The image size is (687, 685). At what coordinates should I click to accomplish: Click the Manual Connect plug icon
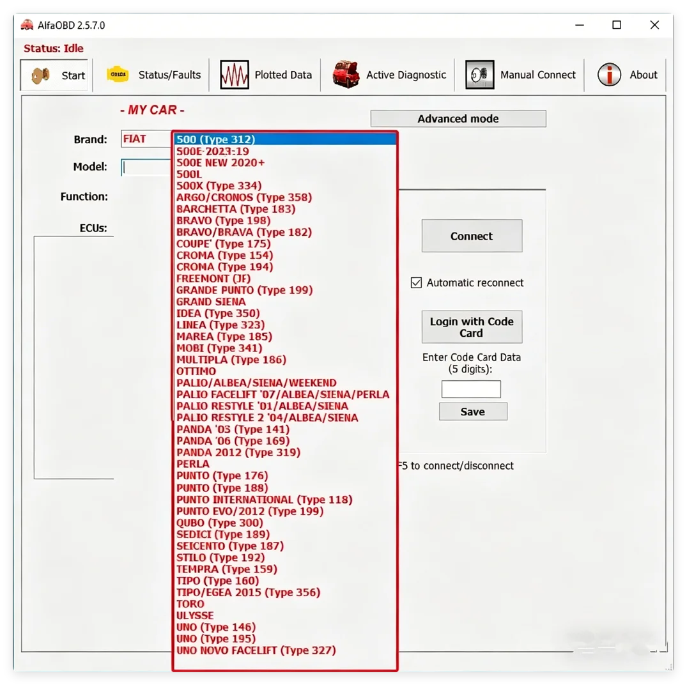480,75
